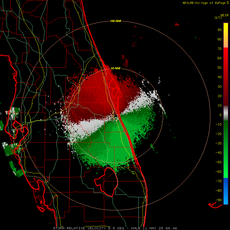This screenshot has width=230, height=230.
Task: Click the -30 knot colorbar label
Action: coord(218,143)
